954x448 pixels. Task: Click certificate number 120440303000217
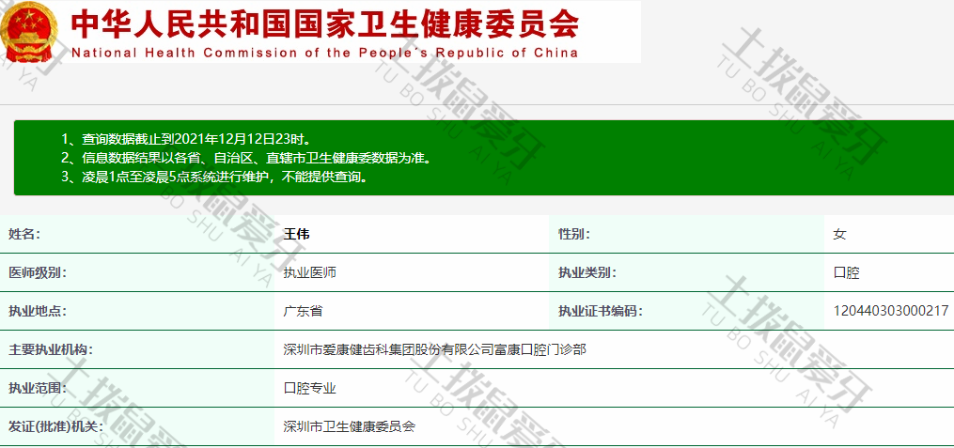[891, 311]
